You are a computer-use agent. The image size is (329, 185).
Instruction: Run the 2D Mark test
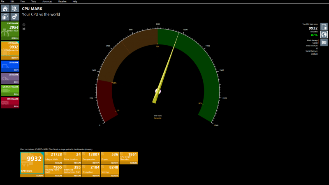click(x=16, y=71)
